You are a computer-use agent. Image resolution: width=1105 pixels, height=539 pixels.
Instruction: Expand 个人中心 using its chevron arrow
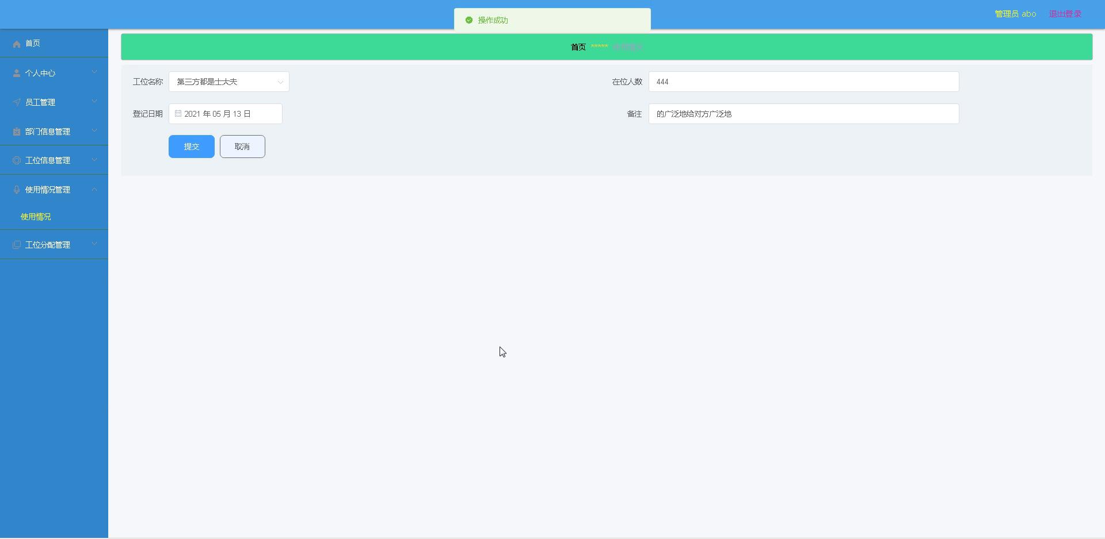[x=94, y=72]
